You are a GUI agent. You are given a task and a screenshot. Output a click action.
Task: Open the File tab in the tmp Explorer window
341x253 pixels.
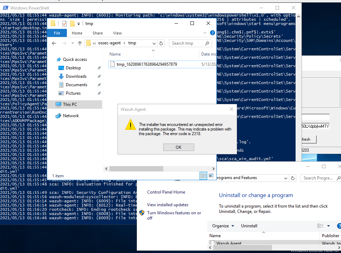point(57,33)
